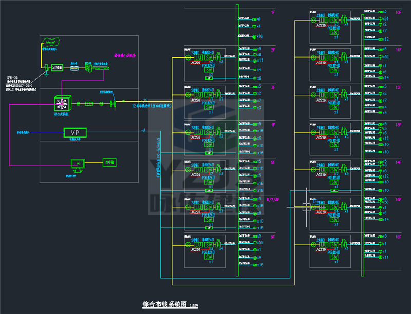Viewport: 411px width, 314px height.
Task: Select the AC220 box in the 16F cabinet
Action: (x=321, y=250)
